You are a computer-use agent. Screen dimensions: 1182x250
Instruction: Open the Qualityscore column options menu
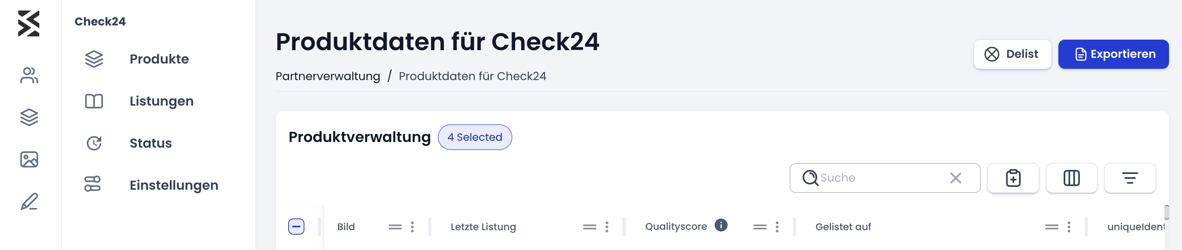[x=777, y=227]
